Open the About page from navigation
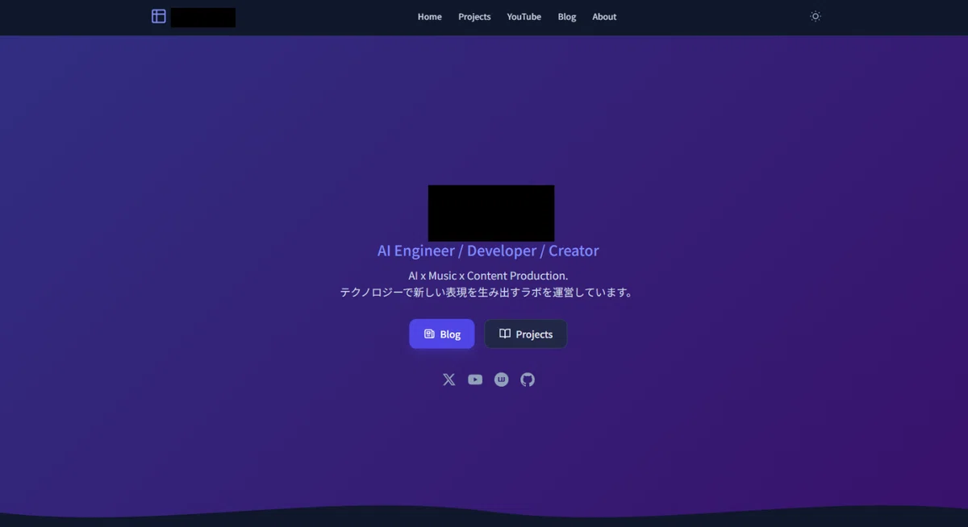Viewport: 968px width, 527px height. (604, 17)
